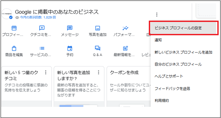The height and width of the screenshot is (118, 221).
Task: Open the booking calendar icon
Action: coord(70,49)
